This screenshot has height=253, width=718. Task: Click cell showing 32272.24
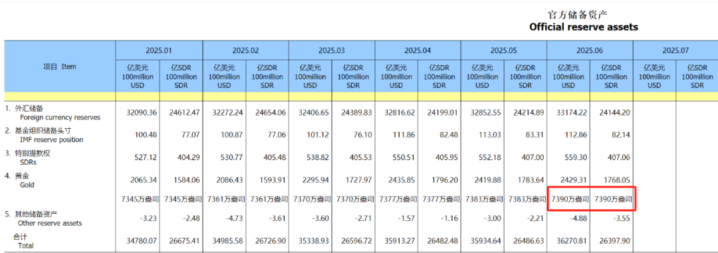coord(227,112)
